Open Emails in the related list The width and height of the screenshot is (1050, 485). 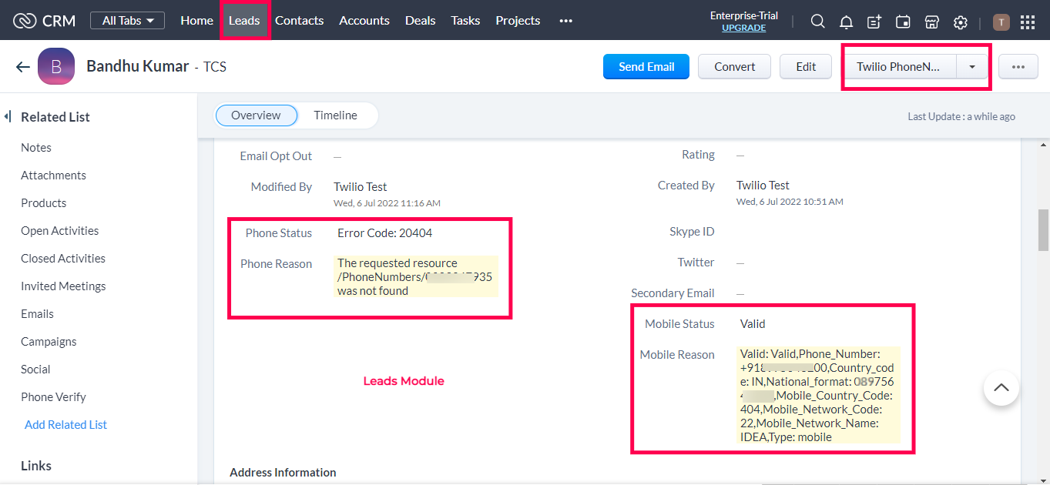(38, 314)
